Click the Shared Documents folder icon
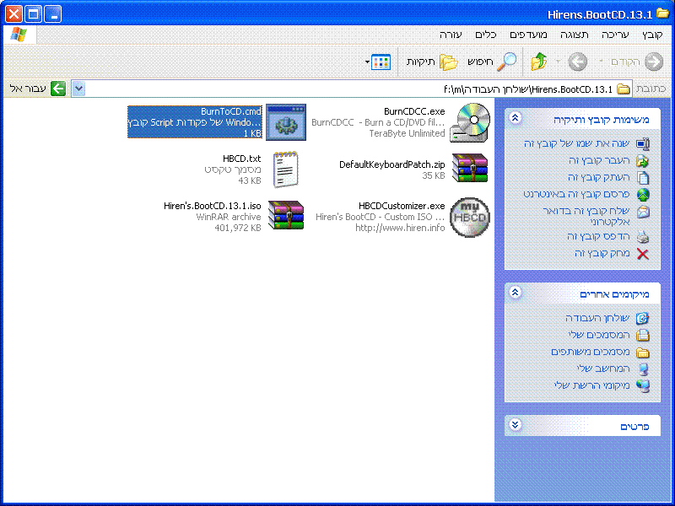This screenshot has height=506, width=675. click(x=643, y=352)
